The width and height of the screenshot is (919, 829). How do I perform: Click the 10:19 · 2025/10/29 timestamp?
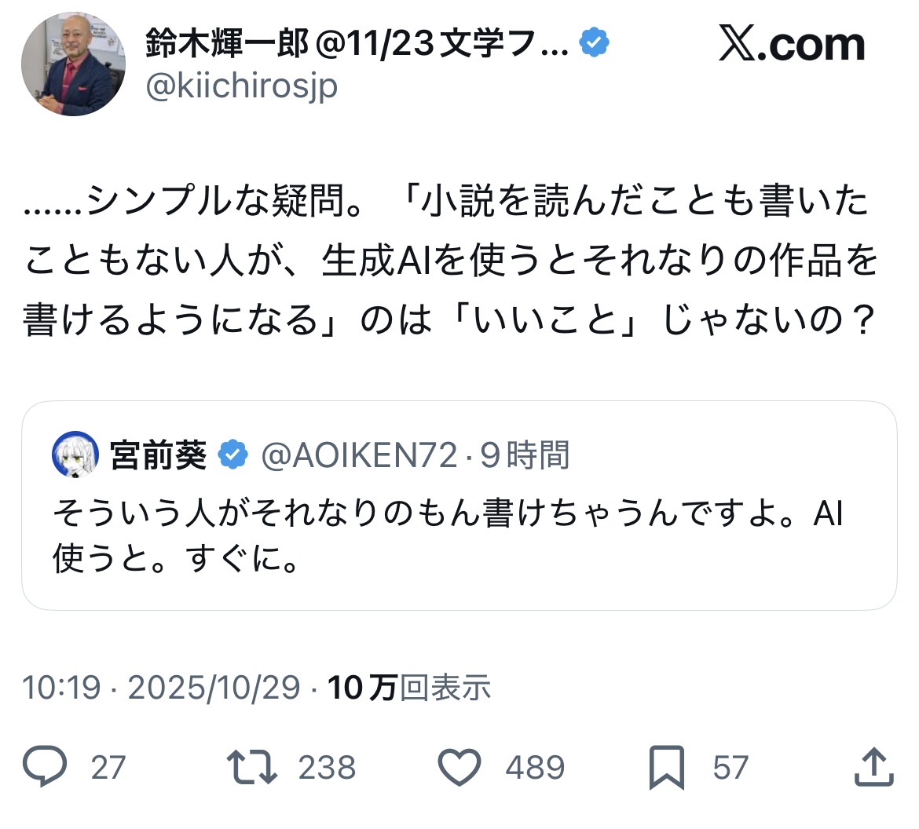(x=162, y=688)
